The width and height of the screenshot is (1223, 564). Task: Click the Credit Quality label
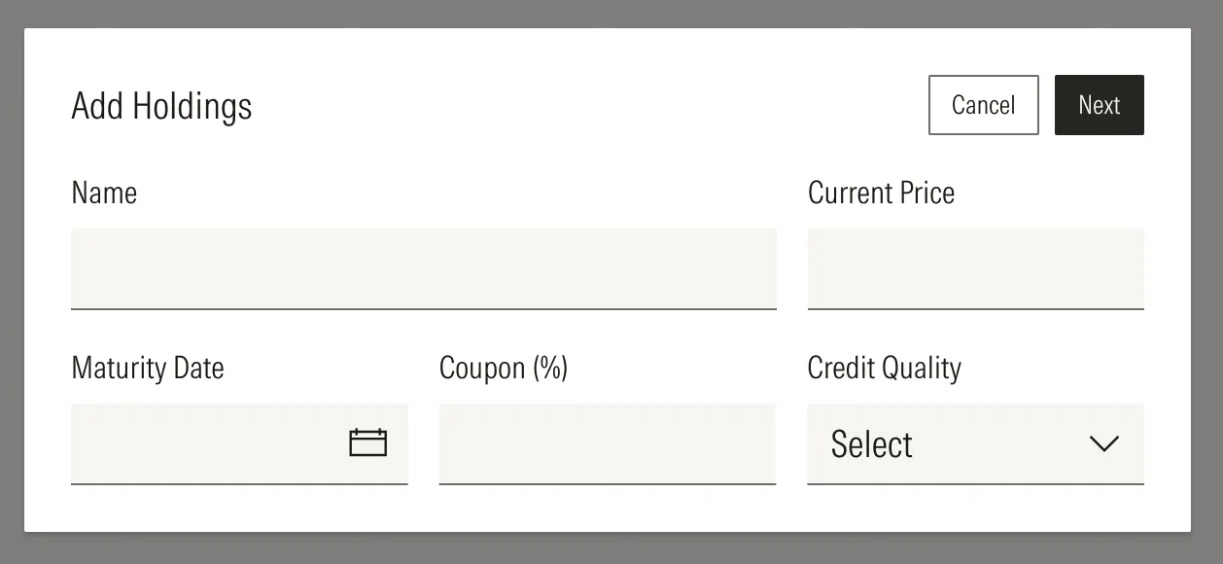click(884, 368)
